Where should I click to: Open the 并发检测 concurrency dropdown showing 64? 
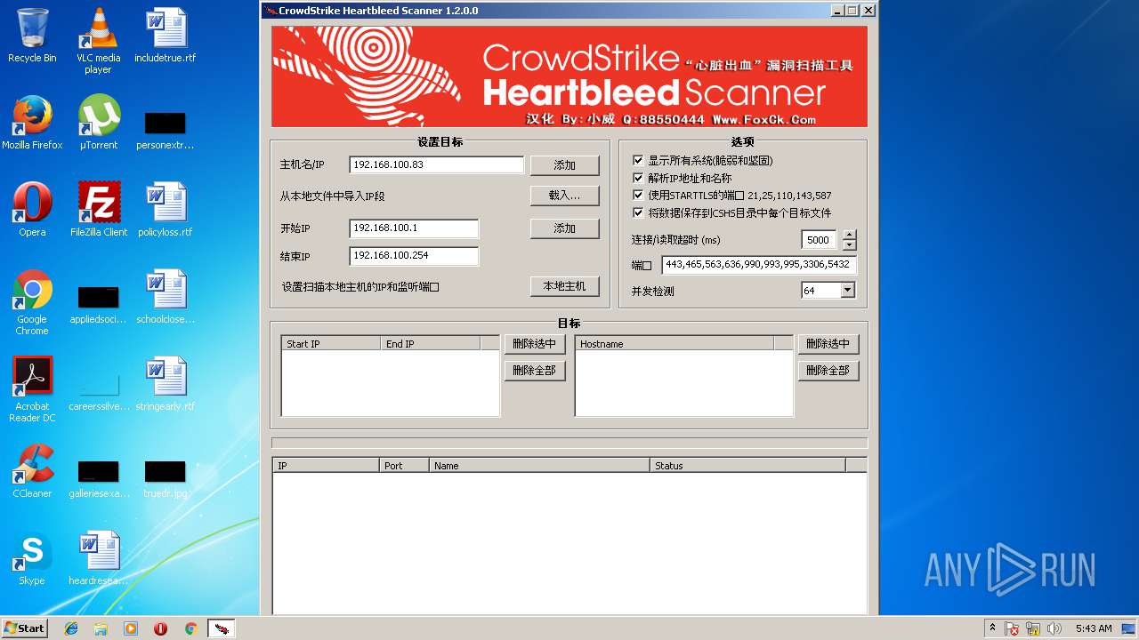coord(847,291)
